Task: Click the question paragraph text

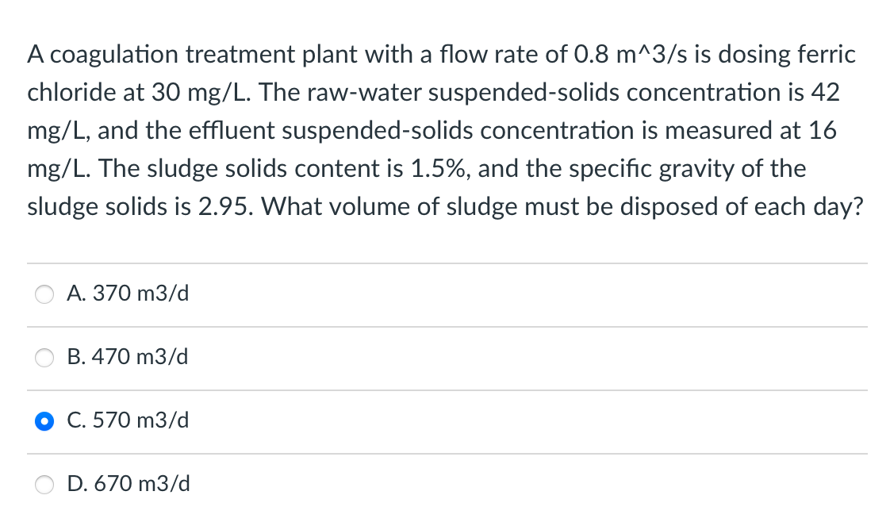Action: point(444,130)
